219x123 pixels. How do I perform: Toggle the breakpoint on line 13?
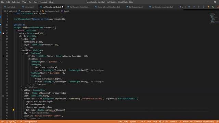[3, 33]
